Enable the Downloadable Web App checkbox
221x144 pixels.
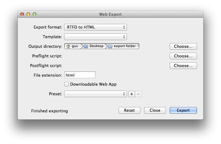[x=67, y=84]
